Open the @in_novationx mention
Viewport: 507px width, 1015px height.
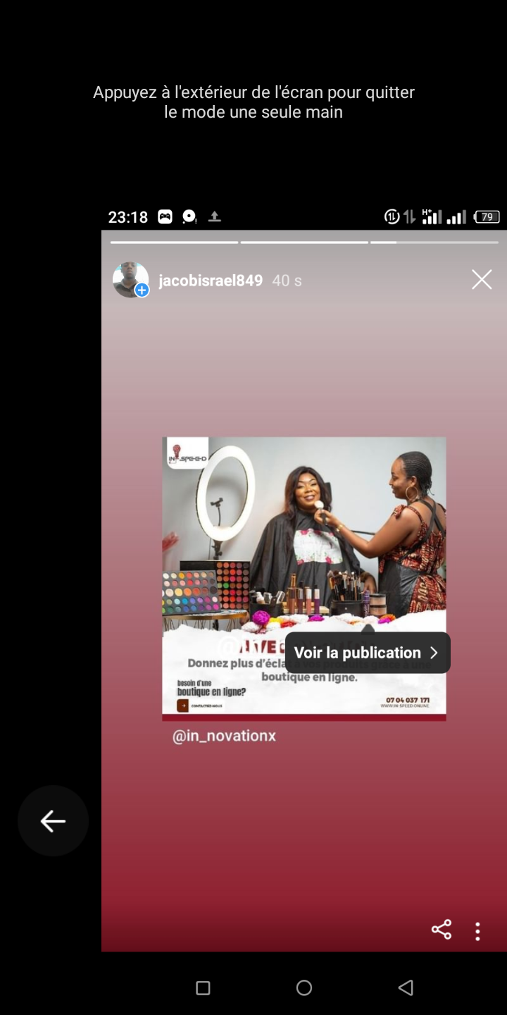pyautogui.click(x=224, y=736)
